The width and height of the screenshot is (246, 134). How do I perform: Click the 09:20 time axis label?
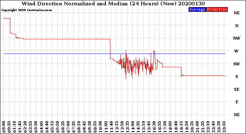90,127
